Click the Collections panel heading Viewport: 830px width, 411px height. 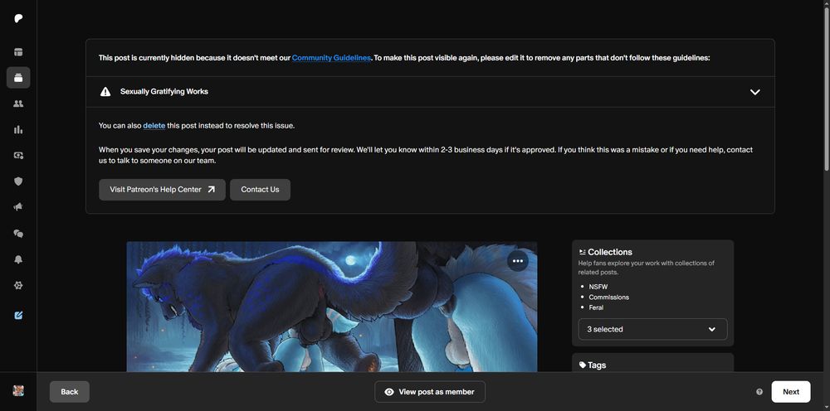coord(606,252)
